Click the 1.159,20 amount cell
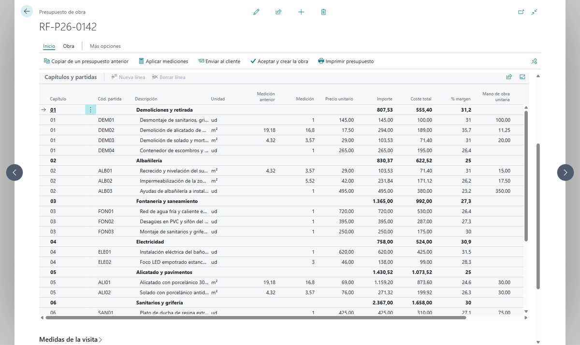This screenshot has width=580, height=345. [383, 282]
